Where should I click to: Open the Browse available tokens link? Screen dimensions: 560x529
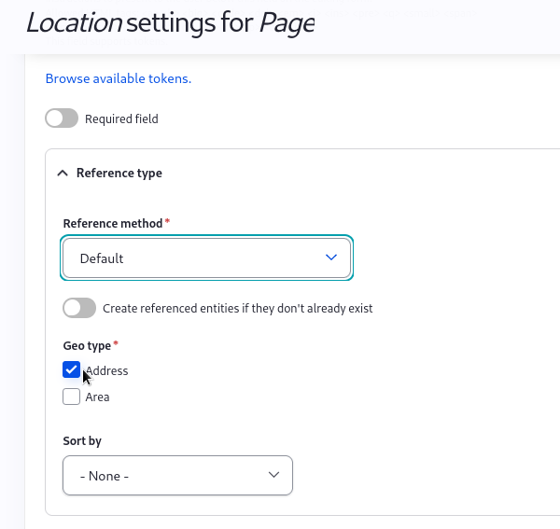pos(119,78)
